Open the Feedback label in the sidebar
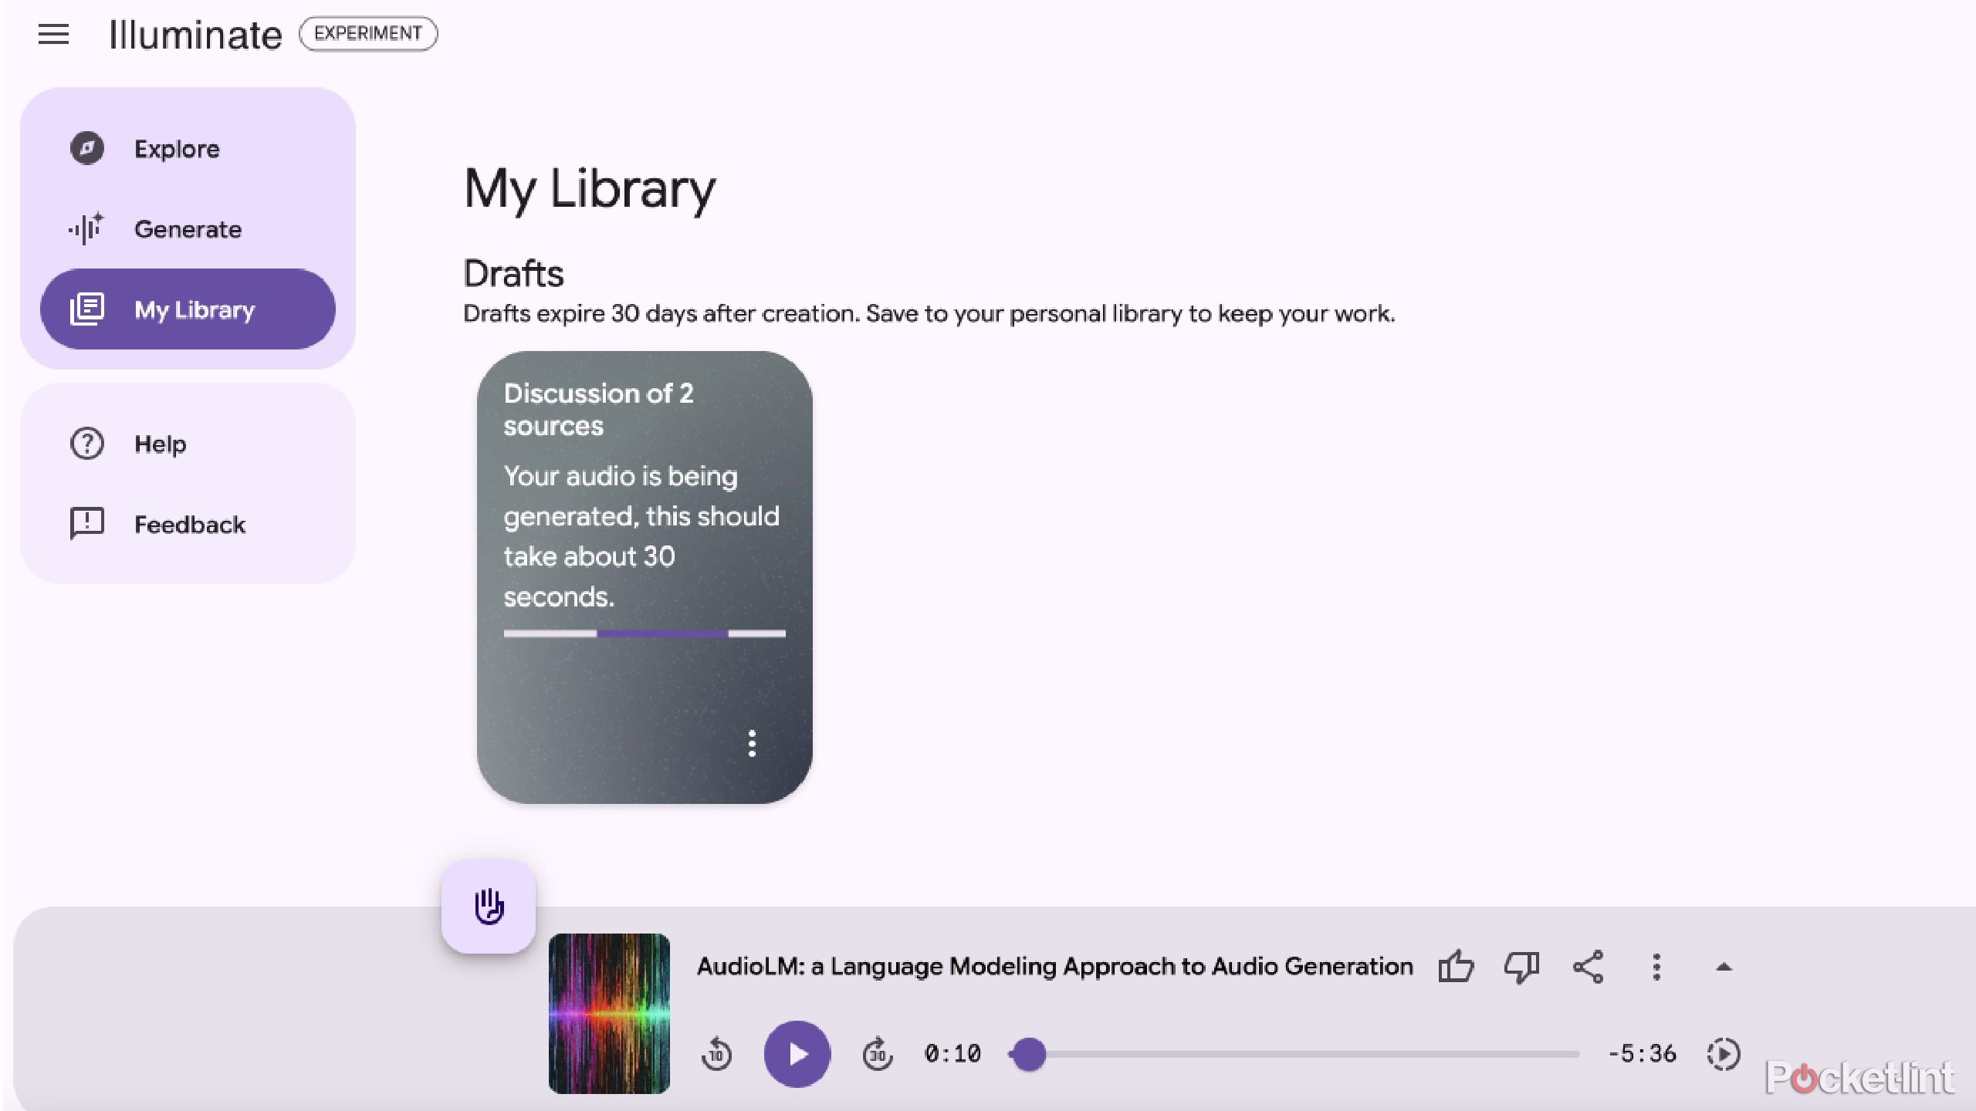This screenshot has width=1976, height=1111. pyautogui.click(x=190, y=525)
